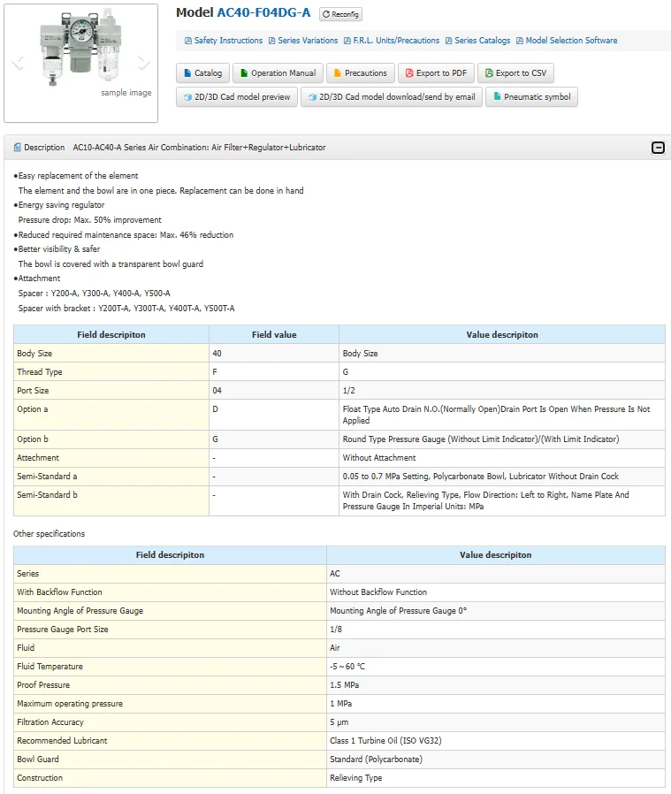
Task: Collapse the Description section with minus icon
Action: coord(658,148)
